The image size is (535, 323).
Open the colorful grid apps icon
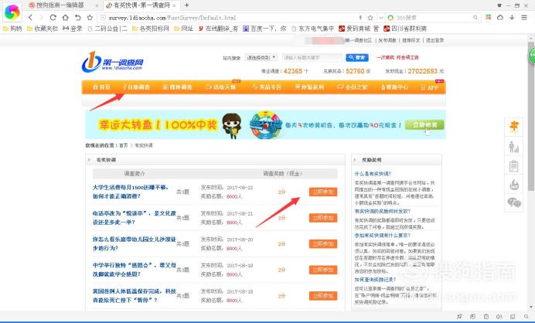489,17
